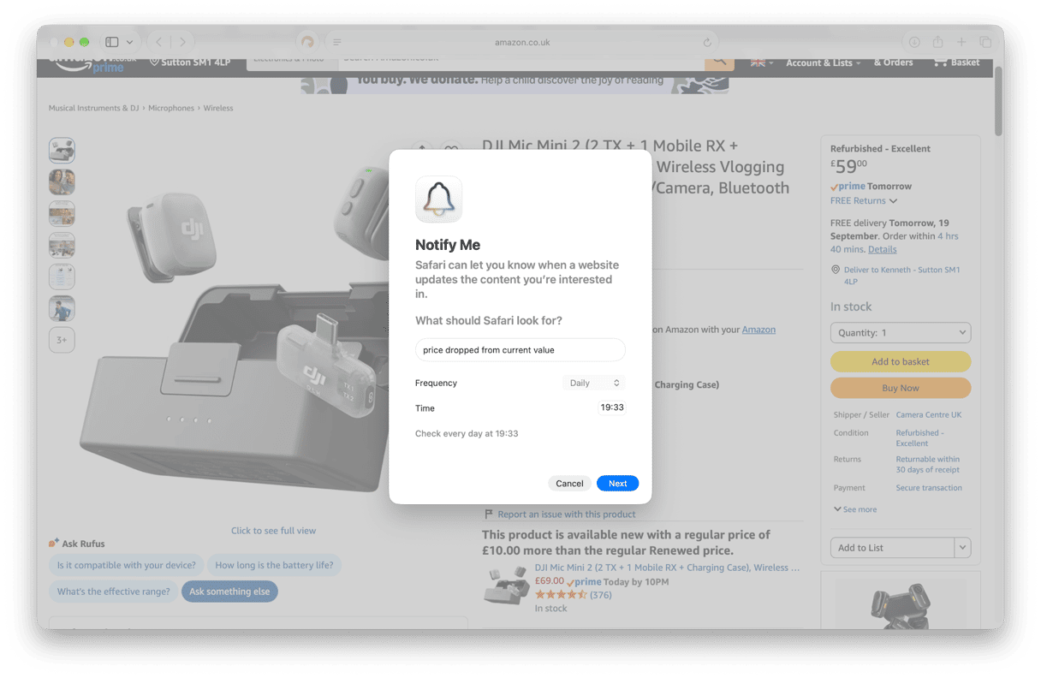Cancel the Notify Me dialog
The height and width of the screenshot is (678, 1041).
point(569,484)
